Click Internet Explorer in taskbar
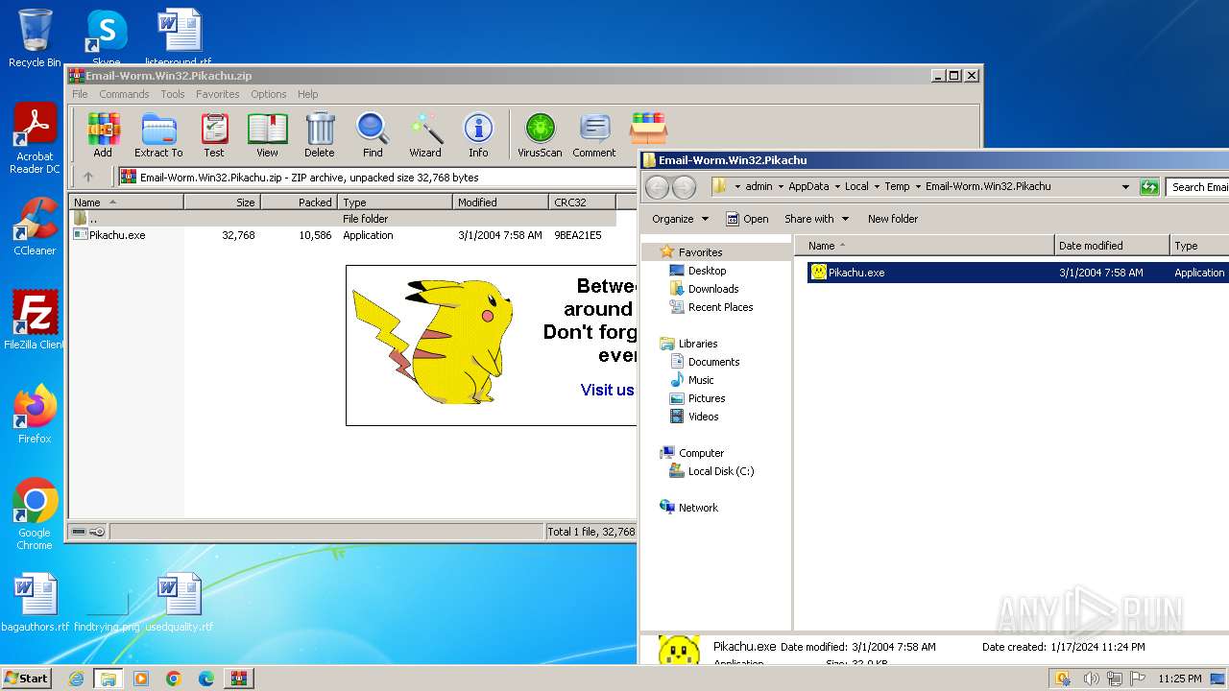Screen dimensions: 1229x691 pos(76,679)
